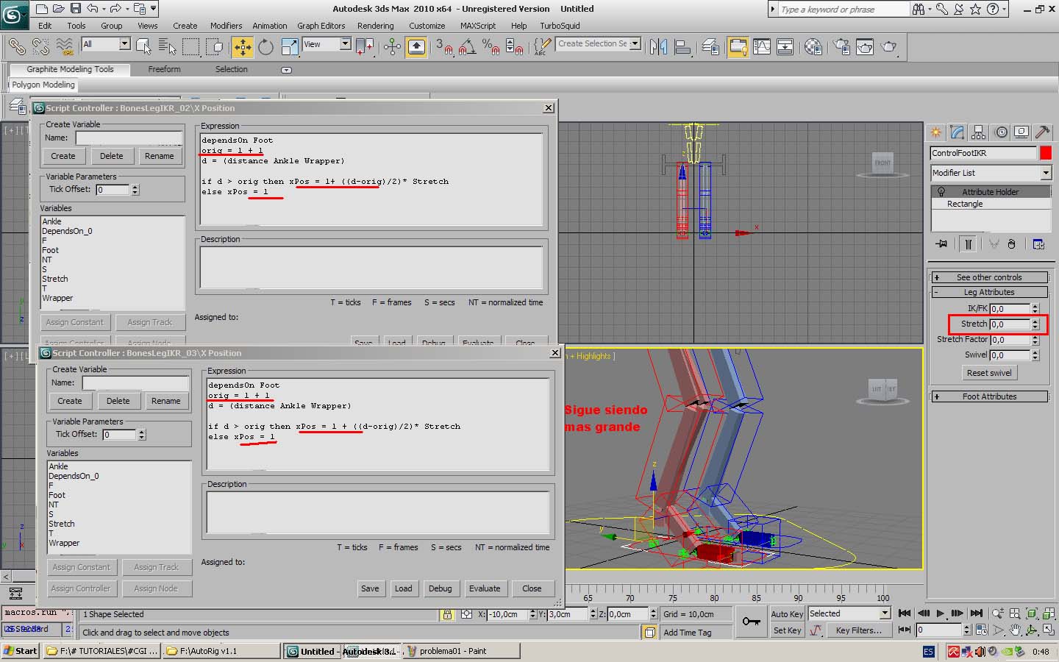Click the Mirror tool icon
Image resolution: width=1059 pixels, height=662 pixels.
pyautogui.click(x=658, y=47)
